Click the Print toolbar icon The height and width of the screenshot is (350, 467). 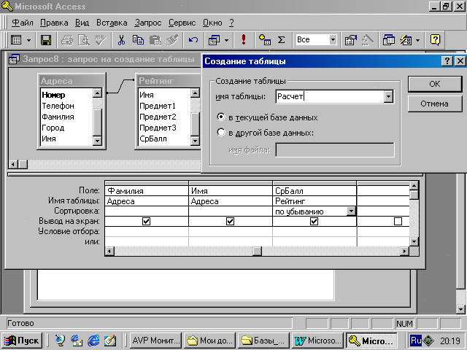(67, 40)
